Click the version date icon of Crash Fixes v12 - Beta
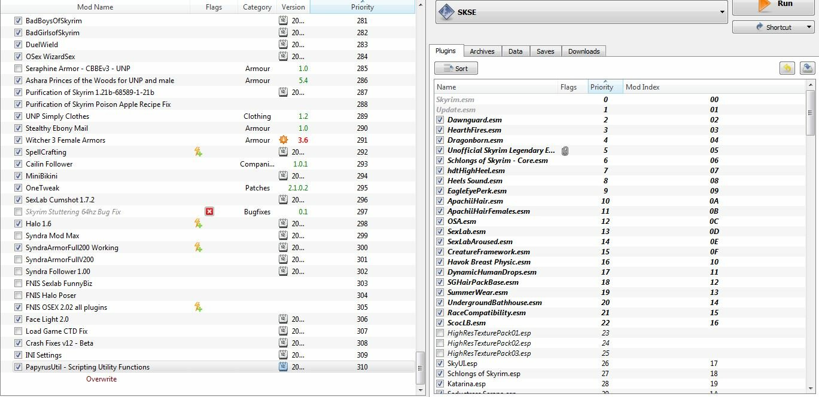Image resolution: width=819 pixels, height=397 pixels. [283, 343]
